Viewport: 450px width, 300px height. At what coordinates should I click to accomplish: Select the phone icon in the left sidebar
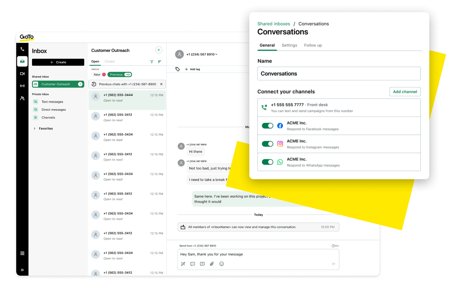point(22,49)
